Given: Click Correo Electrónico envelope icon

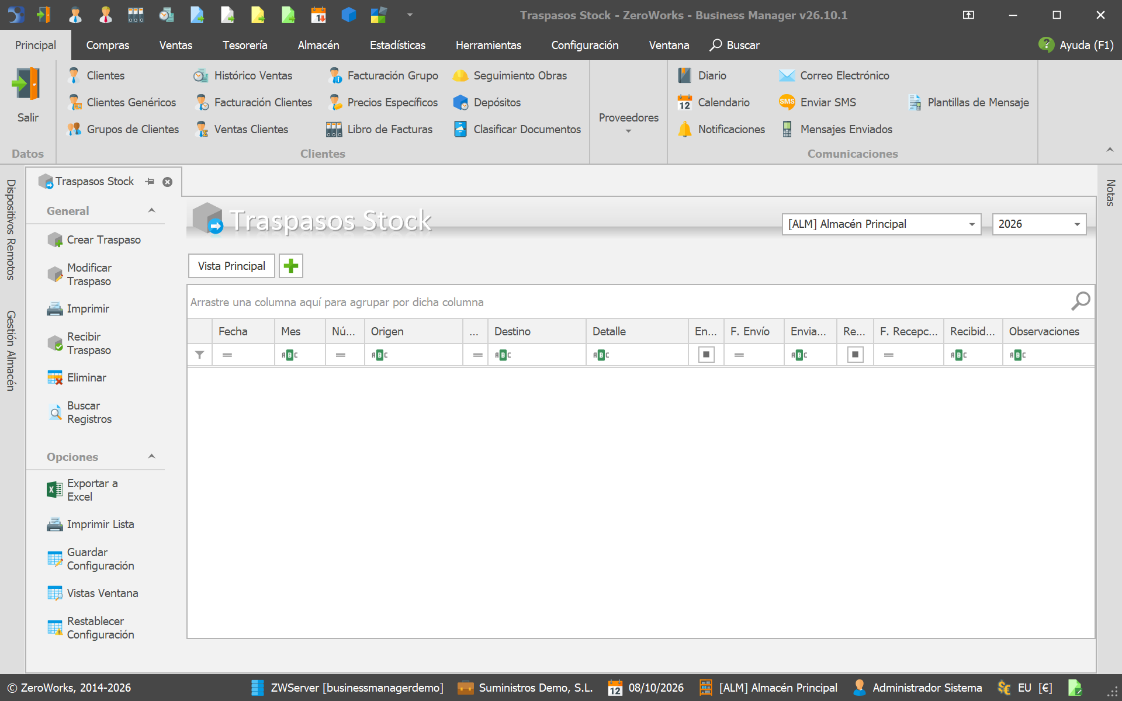Looking at the screenshot, I should (x=787, y=75).
